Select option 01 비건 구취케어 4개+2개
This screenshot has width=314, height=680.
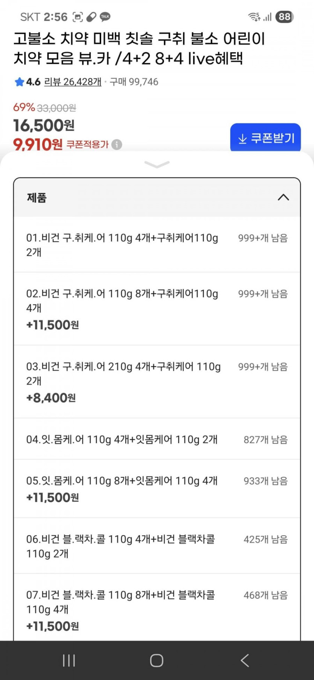157,245
